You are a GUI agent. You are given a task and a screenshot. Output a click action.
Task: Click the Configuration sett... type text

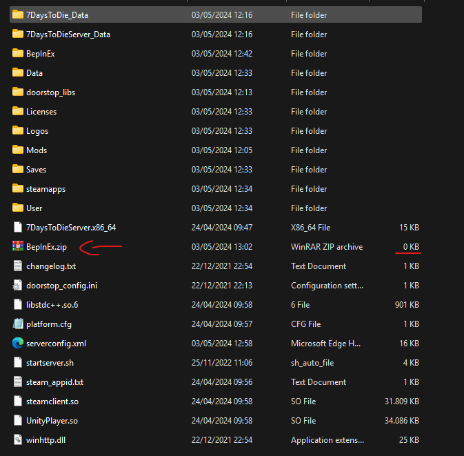(327, 286)
